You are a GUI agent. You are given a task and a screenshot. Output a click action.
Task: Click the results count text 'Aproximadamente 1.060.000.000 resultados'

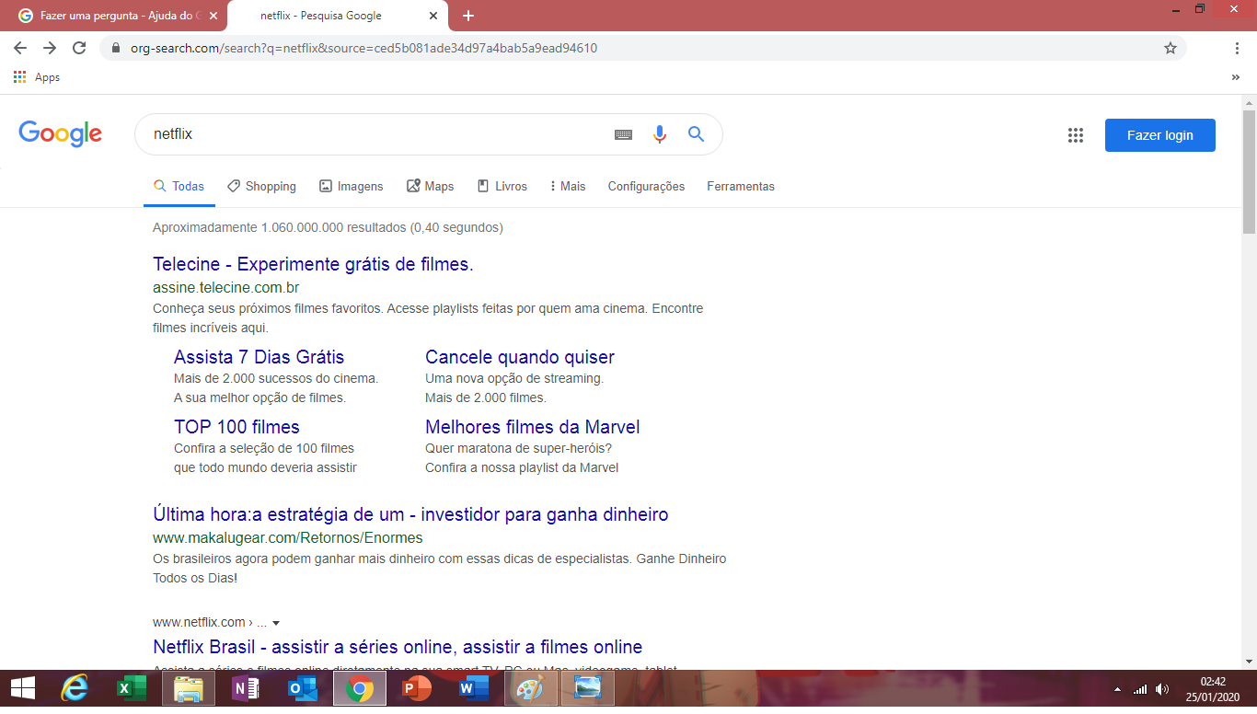(280, 227)
